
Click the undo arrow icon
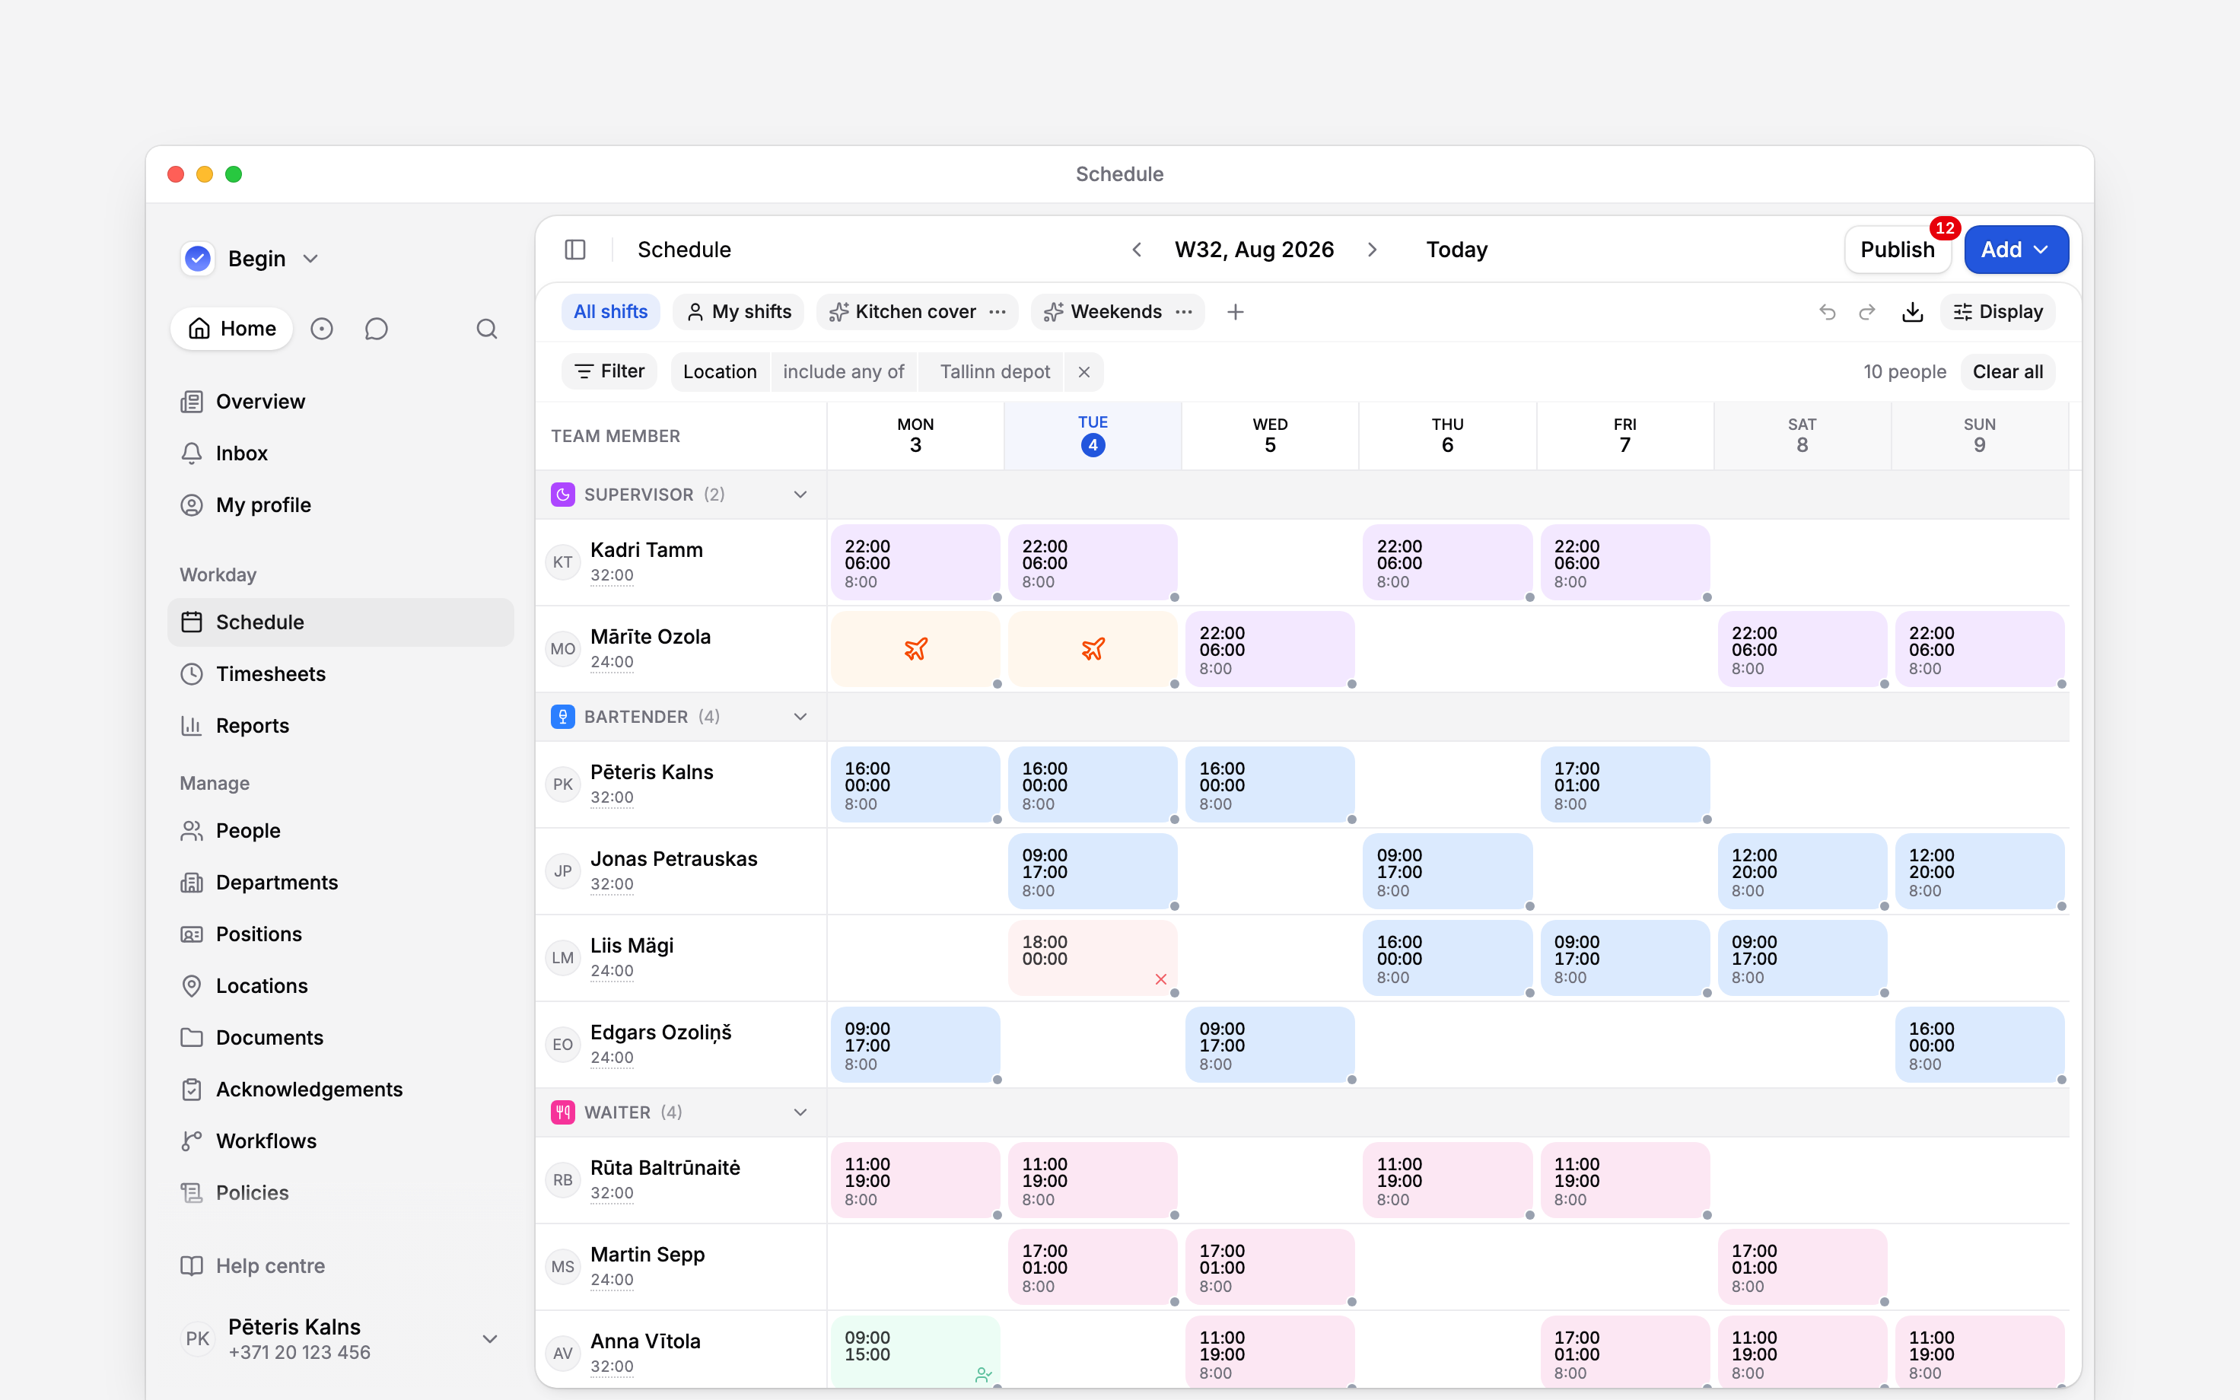pos(1827,312)
